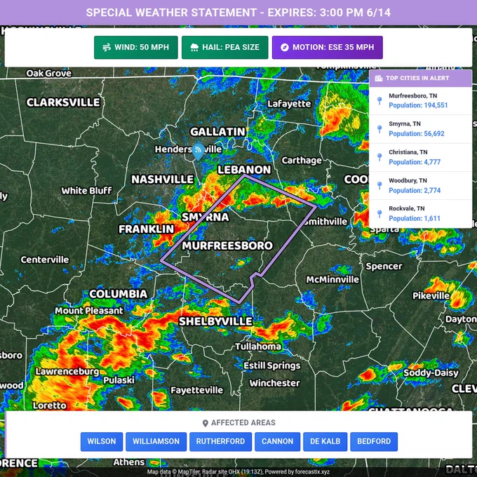Image resolution: width=477 pixels, height=477 pixels.
Task: Click the MURFREESBORO map label
Action: click(x=227, y=246)
